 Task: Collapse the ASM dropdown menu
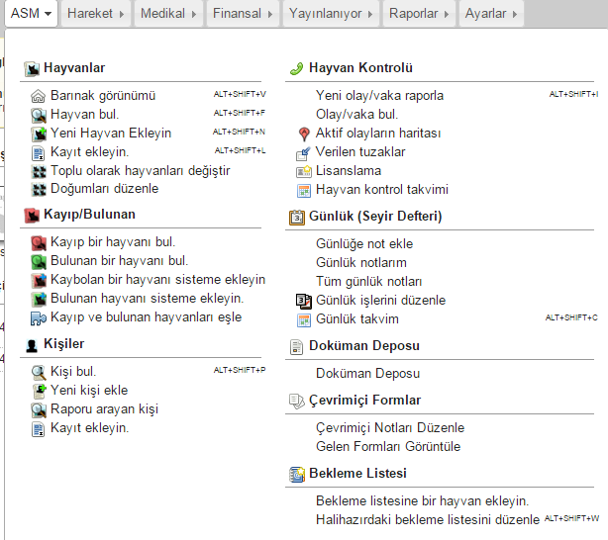(x=31, y=14)
